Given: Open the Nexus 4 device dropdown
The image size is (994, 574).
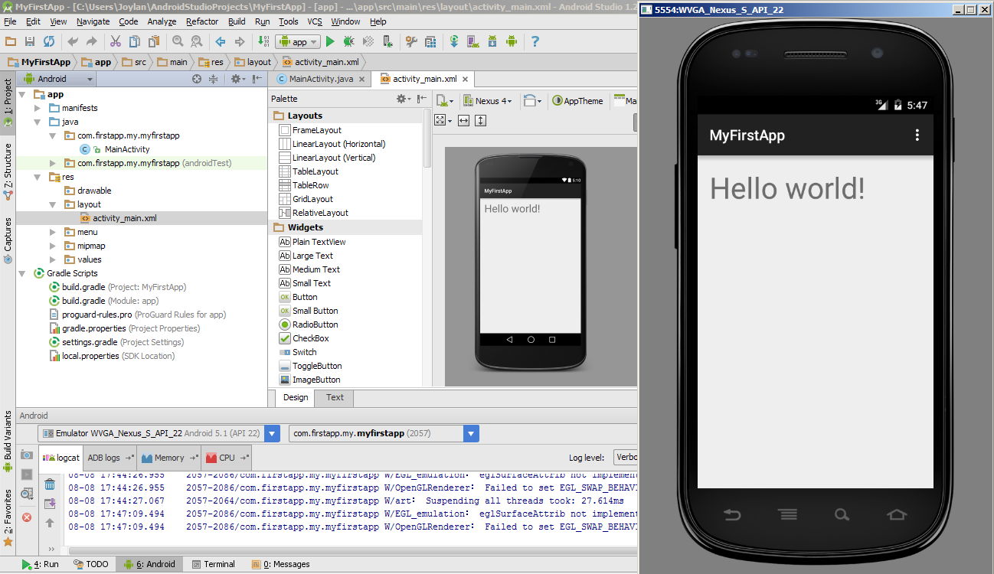Looking at the screenshot, I should 488,100.
